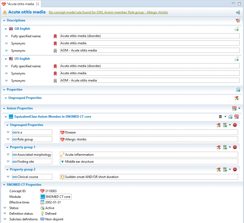Image resolution: width=244 pixels, height=223 pixels.
Task: Click the remove axiom icon for EquivalentClass Axiom Member
Action: 236,117
